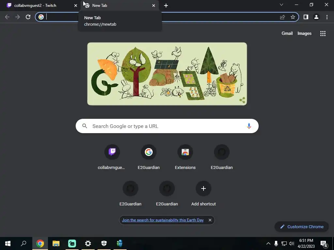334x250 pixels.
Task: Open the Gmail link
Action: [287, 34]
